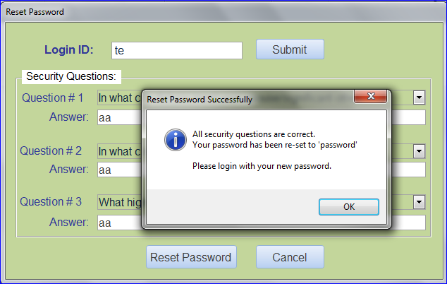
Task: Open the Question # 3 dropdown arrow
Action: click(419, 202)
